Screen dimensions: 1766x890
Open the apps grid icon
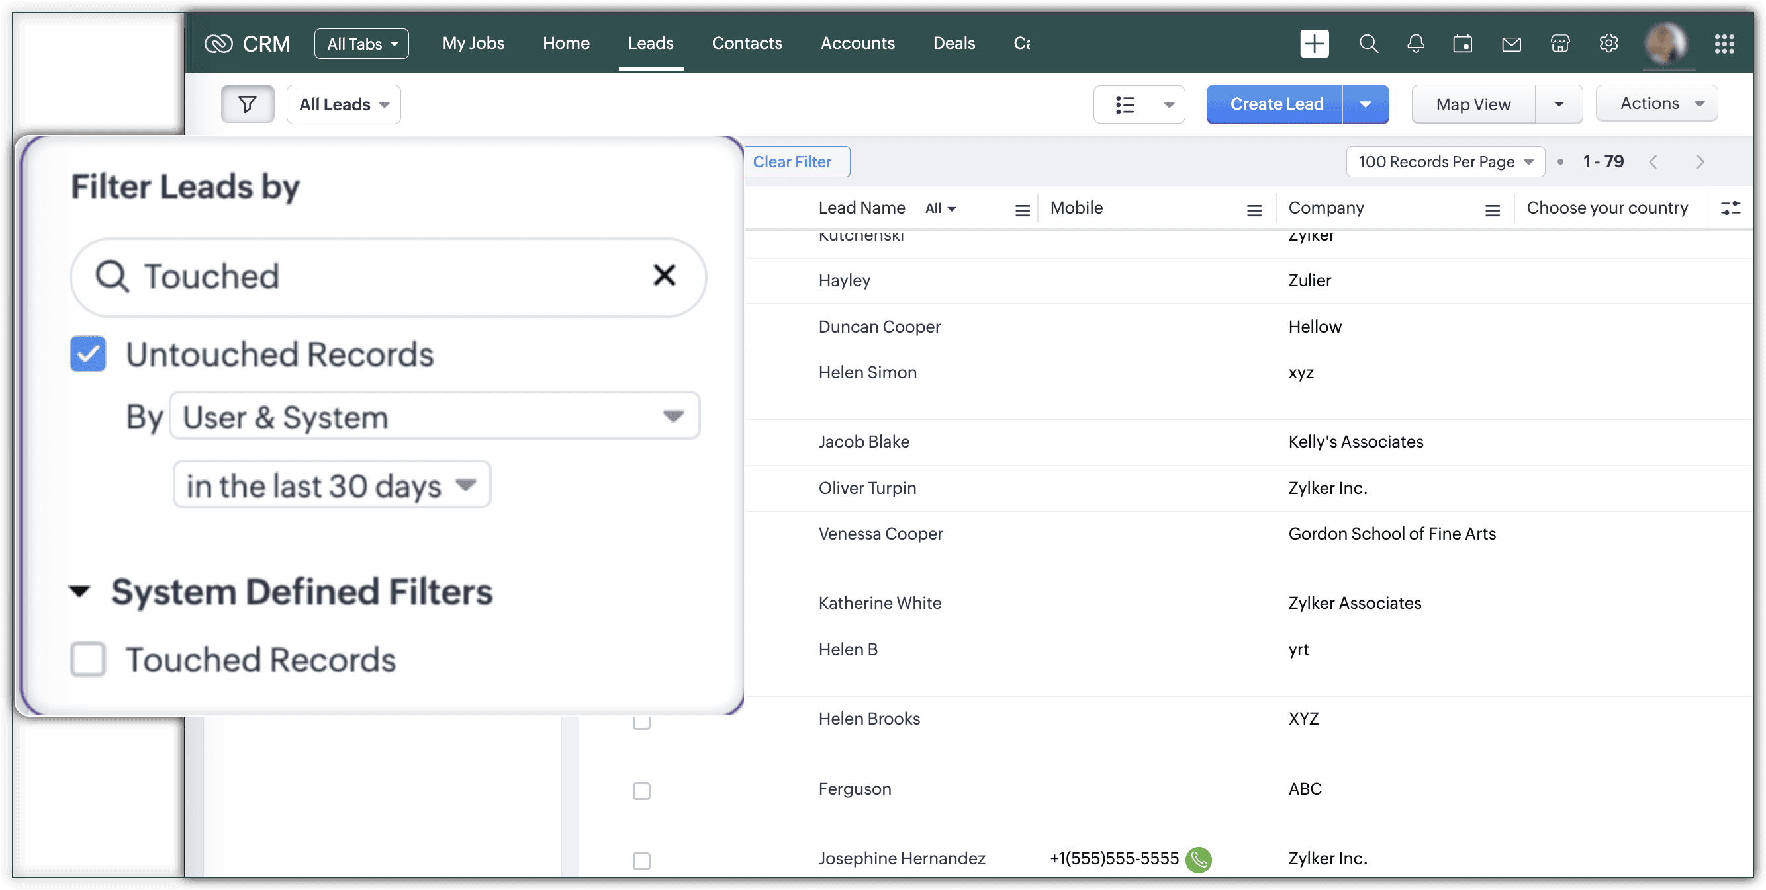(1724, 44)
